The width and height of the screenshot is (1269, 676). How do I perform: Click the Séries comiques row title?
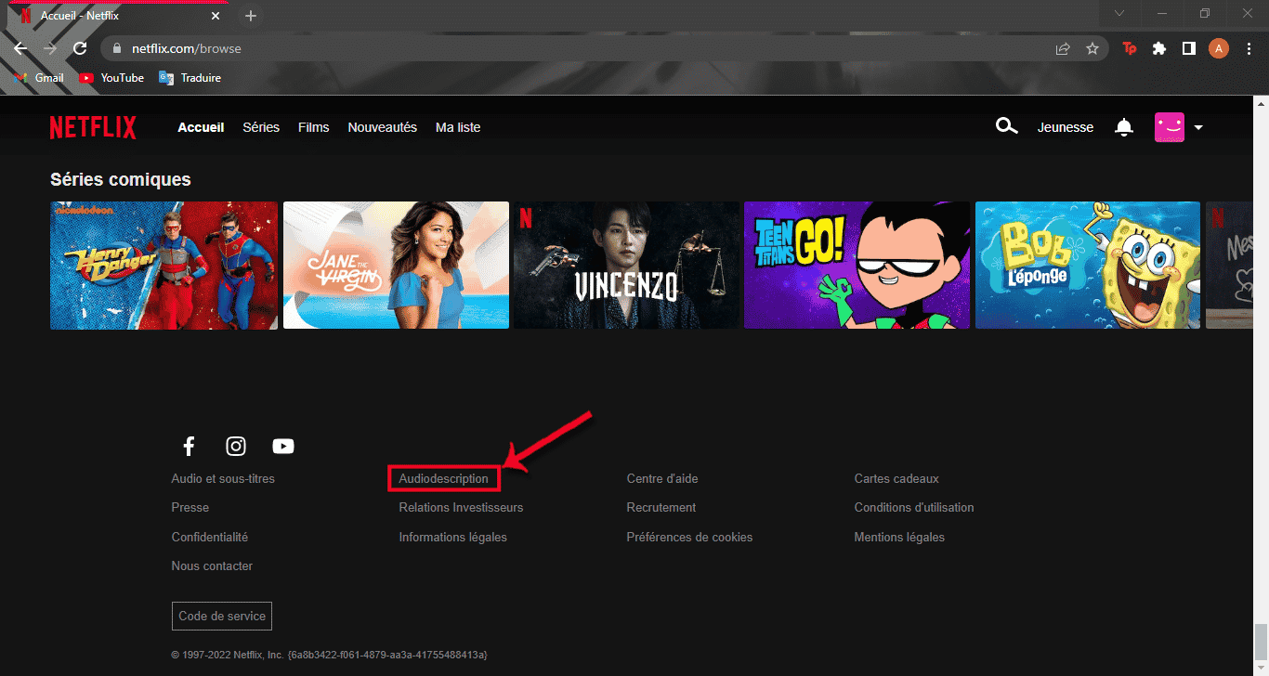(121, 179)
